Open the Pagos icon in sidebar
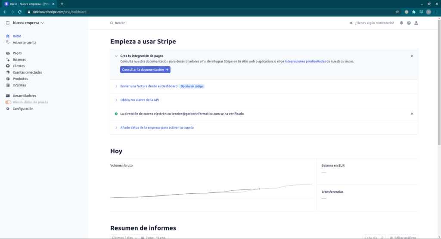This screenshot has height=239, width=441. point(8,53)
